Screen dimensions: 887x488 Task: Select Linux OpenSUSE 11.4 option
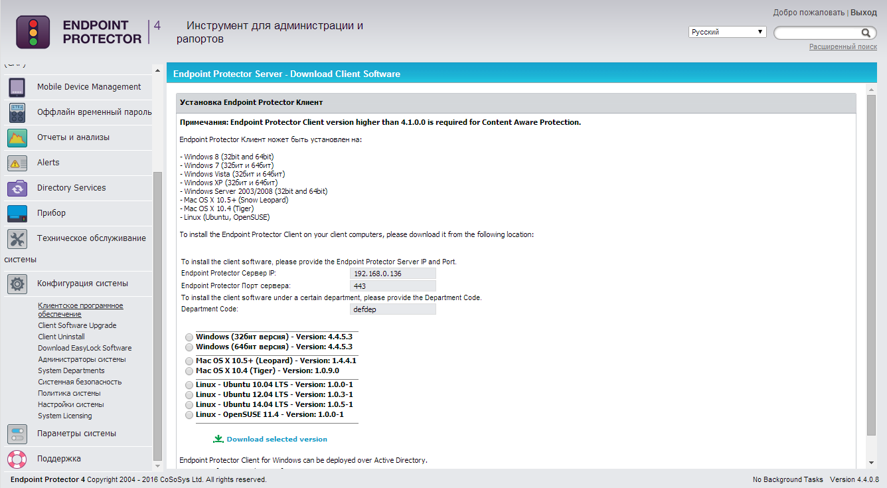(x=189, y=415)
